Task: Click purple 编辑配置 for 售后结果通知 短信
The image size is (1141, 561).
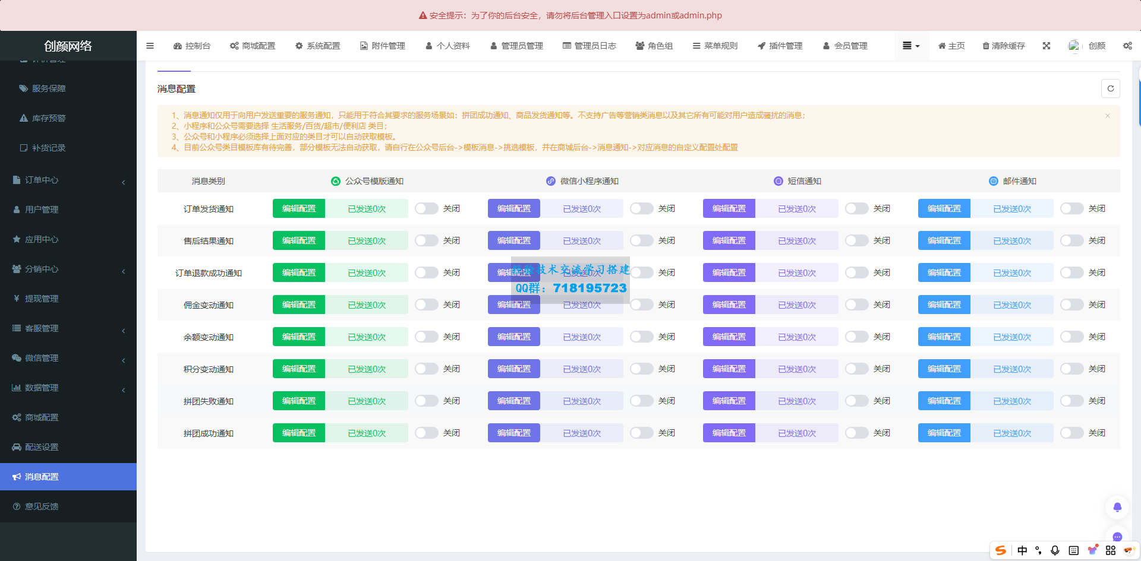Action: pyautogui.click(x=729, y=240)
